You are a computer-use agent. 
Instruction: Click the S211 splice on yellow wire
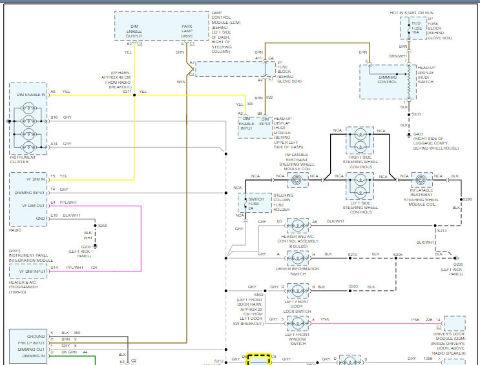[134, 92]
